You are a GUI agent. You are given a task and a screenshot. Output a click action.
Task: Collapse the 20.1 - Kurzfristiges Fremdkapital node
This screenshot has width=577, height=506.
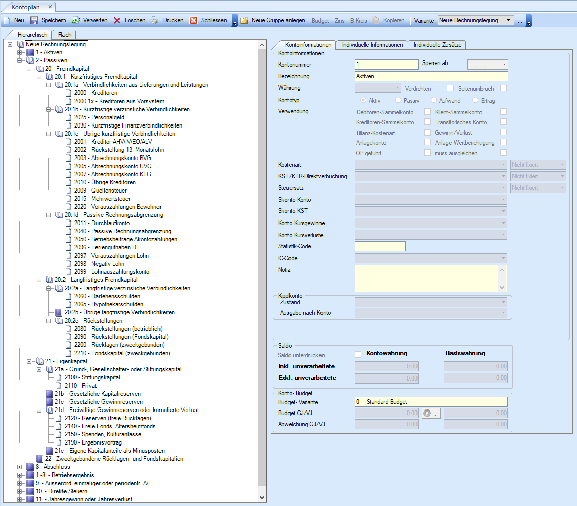pyautogui.click(x=39, y=77)
